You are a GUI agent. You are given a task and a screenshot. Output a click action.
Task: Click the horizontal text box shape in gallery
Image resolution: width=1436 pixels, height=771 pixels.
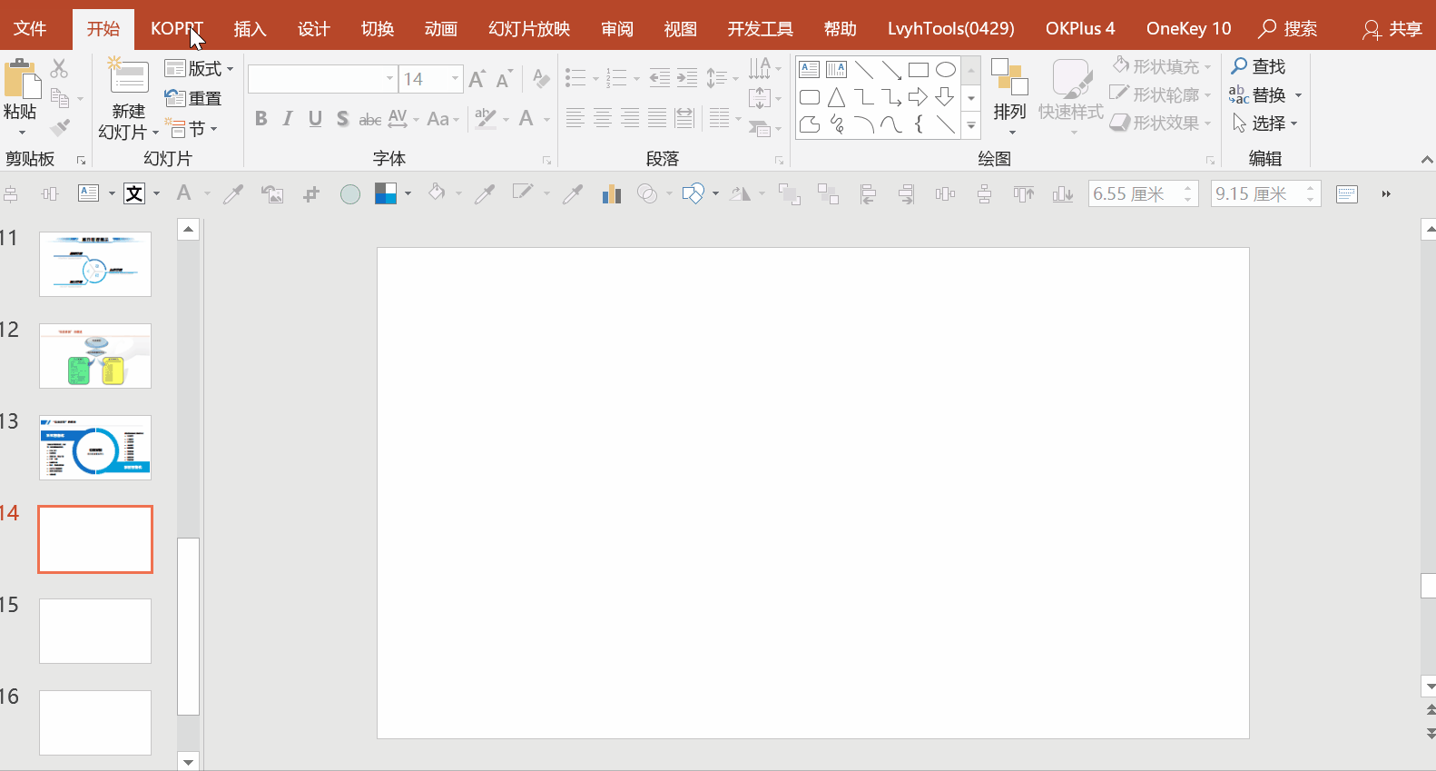[809, 70]
